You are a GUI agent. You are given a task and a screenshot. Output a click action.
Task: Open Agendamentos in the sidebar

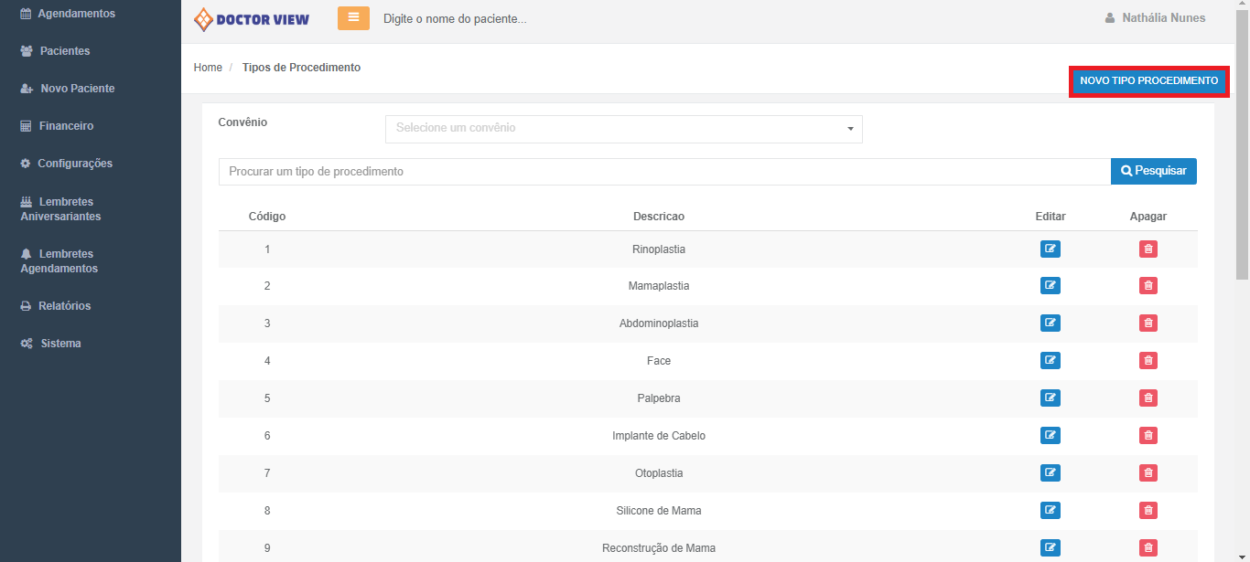tap(76, 14)
